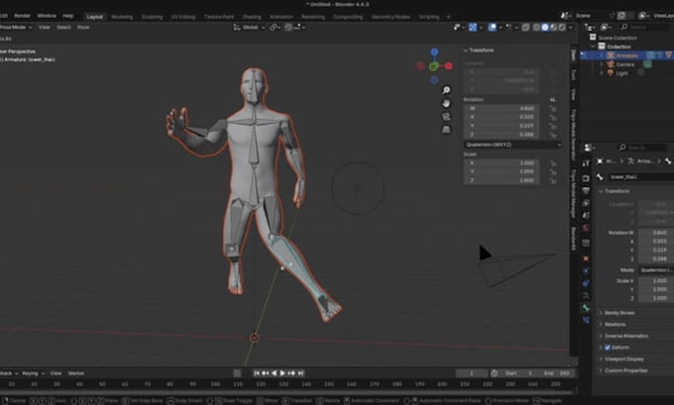
Task: Click the blue Z axis on navigation gizmo
Action: [x=434, y=51]
